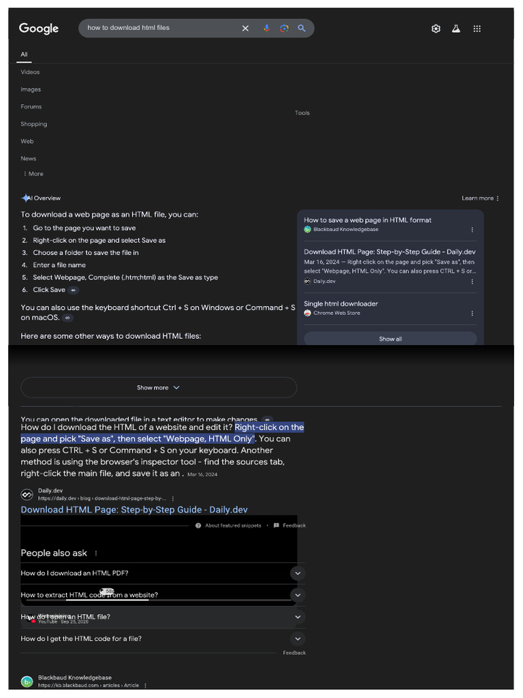523x698 pixels.
Task: Open Single html downloader source
Action: point(340,304)
